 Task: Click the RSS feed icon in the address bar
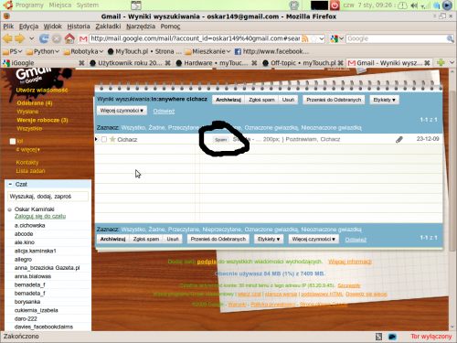(x=305, y=38)
